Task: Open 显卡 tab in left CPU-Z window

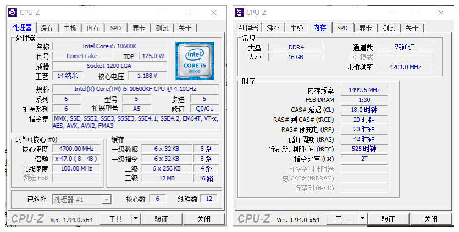Action: tap(139, 28)
